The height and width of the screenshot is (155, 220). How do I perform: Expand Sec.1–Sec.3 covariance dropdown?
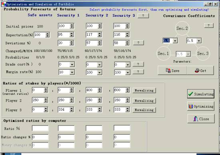pyautogui.click(x=188, y=54)
